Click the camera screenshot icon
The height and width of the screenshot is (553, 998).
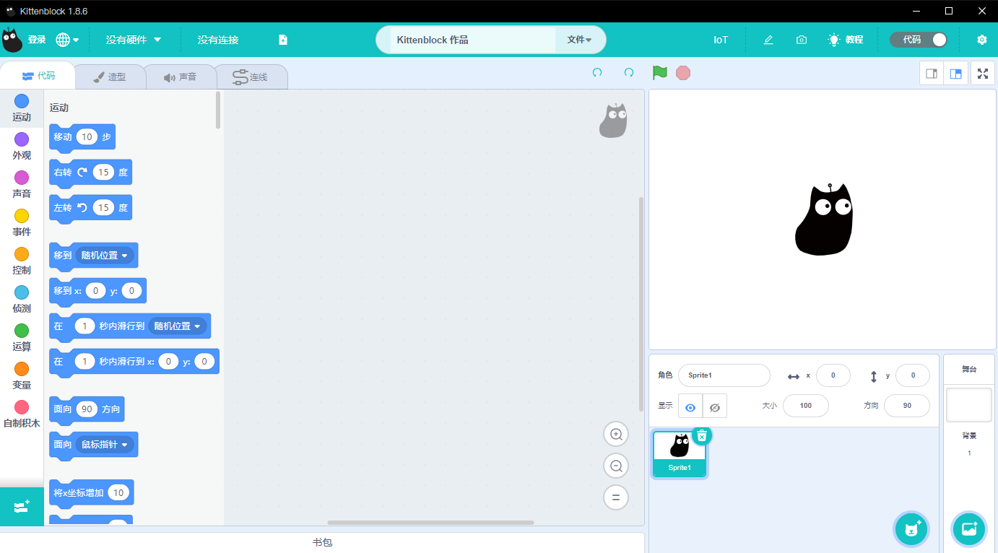tap(802, 40)
